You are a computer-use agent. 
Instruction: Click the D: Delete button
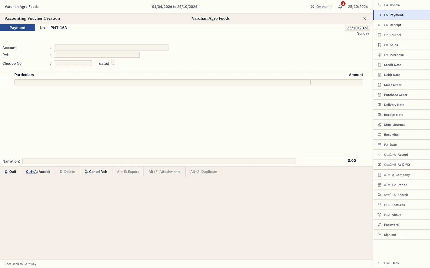[x=67, y=172]
